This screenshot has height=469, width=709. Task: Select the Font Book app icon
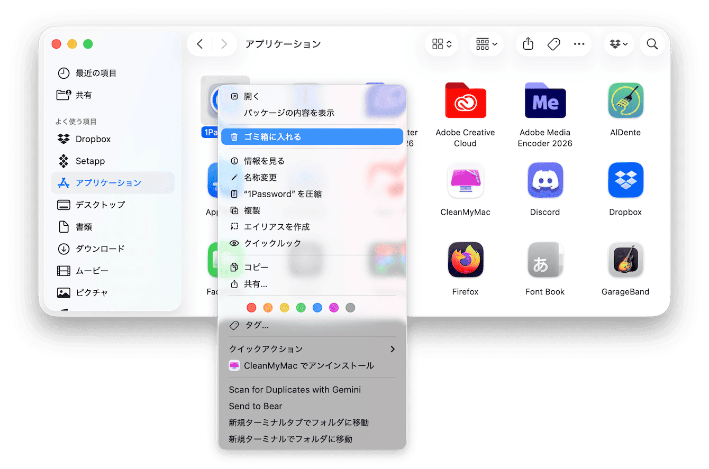pos(545,260)
